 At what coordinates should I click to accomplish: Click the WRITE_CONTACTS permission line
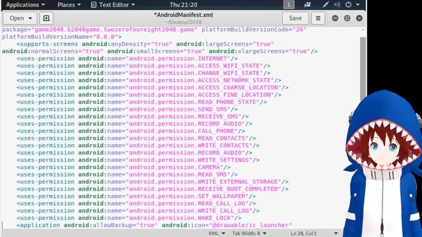click(138, 145)
